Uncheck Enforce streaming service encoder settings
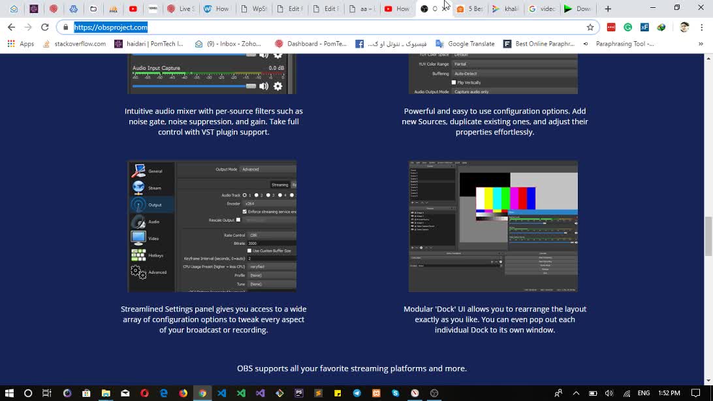 [x=245, y=212]
